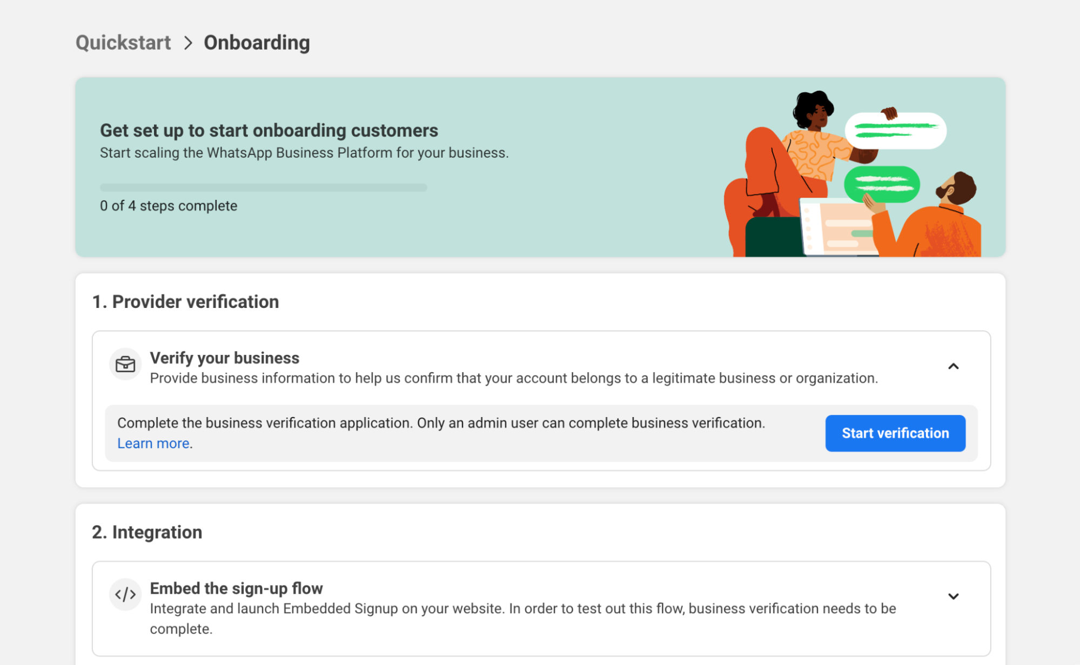The image size is (1080, 665).
Task: Click the Verify your business heading
Action: [x=224, y=358]
